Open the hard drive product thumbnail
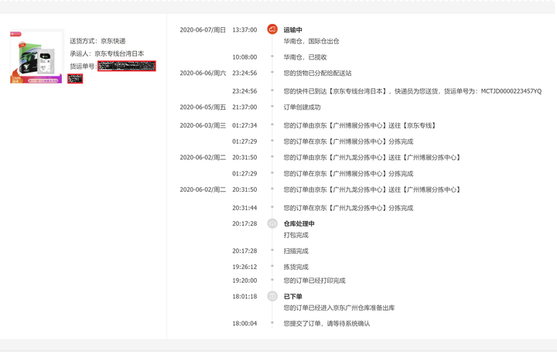 tap(37, 56)
